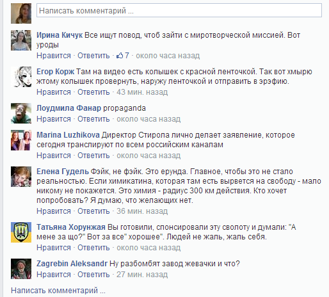Like Ирина Кичук's comment via Нравится
The height and width of the screenshot is (297, 329).
coord(54,56)
